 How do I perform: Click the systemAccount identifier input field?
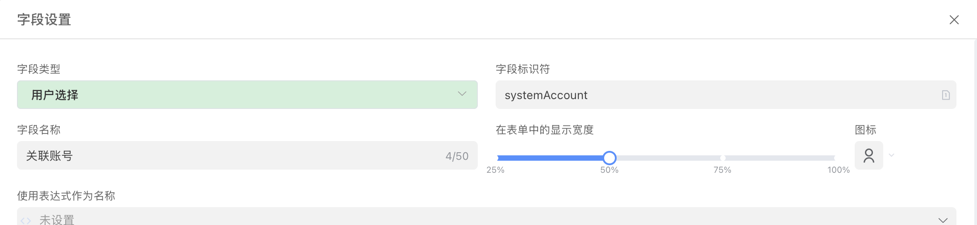pyautogui.click(x=714, y=95)
